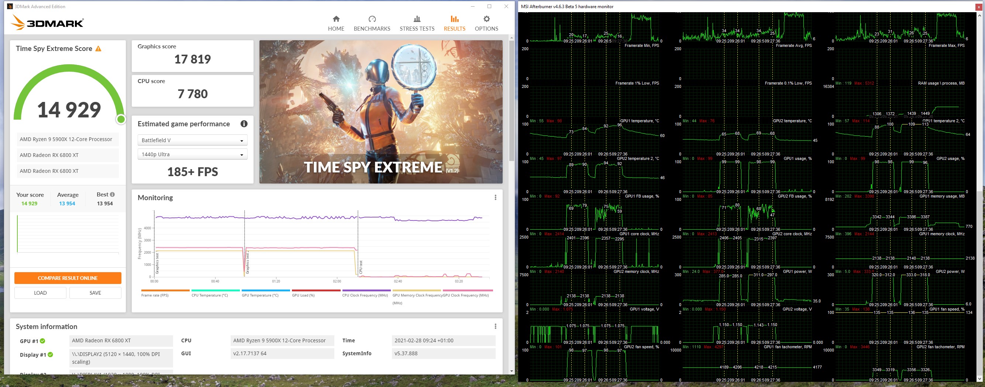Click the Display #1 value DISPLAY2 5120 × 1440
The height and width of the screenshot is (387, 985).
pyautogui.click(x=121, y=358)
